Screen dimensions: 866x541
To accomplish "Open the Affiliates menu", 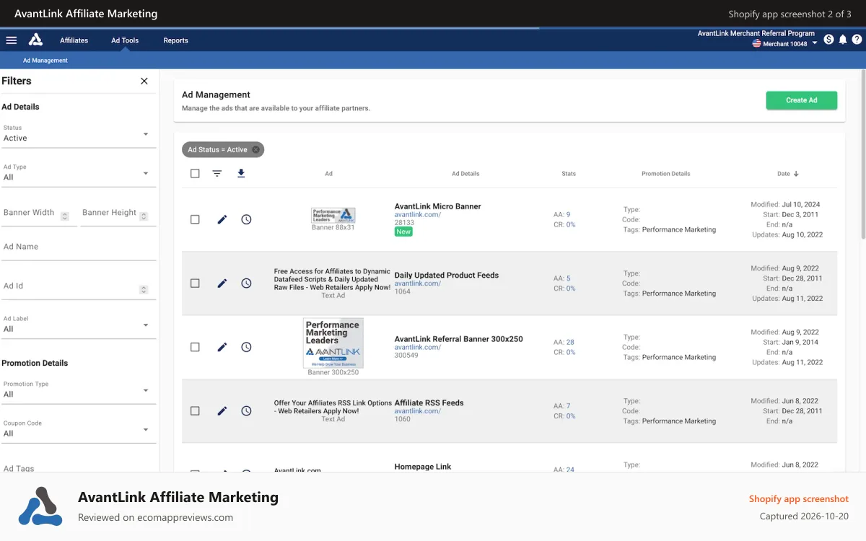I will pyautogui.click(x=74, y=40).
